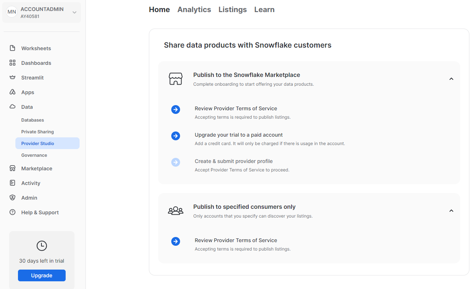Select Apps in the sidebar
476x289 pixels.
[x=28, y=92]
